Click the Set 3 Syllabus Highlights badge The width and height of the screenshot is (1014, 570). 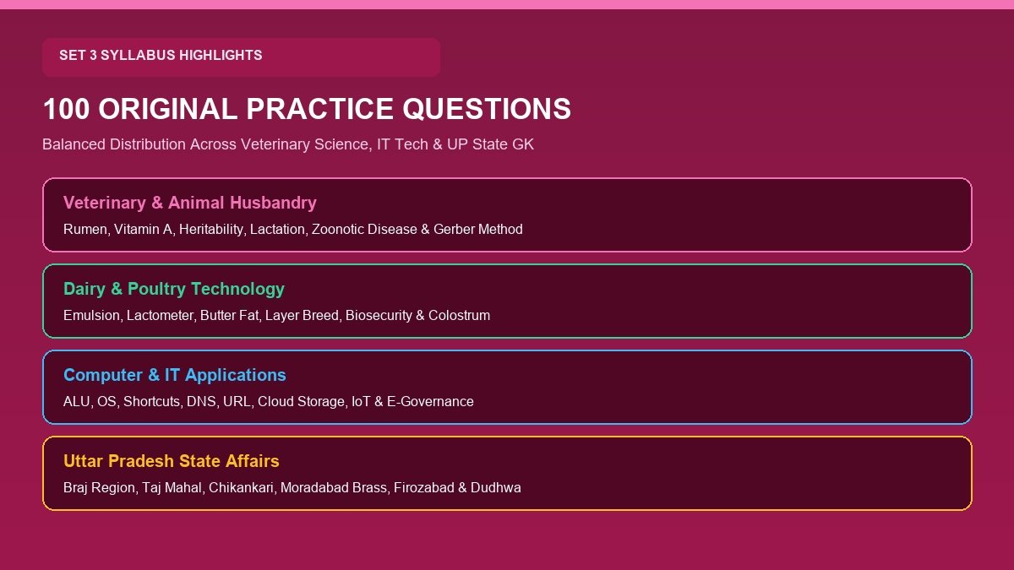(x=241, y=57)
